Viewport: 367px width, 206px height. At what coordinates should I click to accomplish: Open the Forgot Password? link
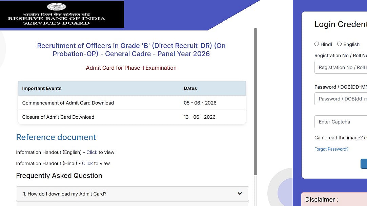point(331,149)
